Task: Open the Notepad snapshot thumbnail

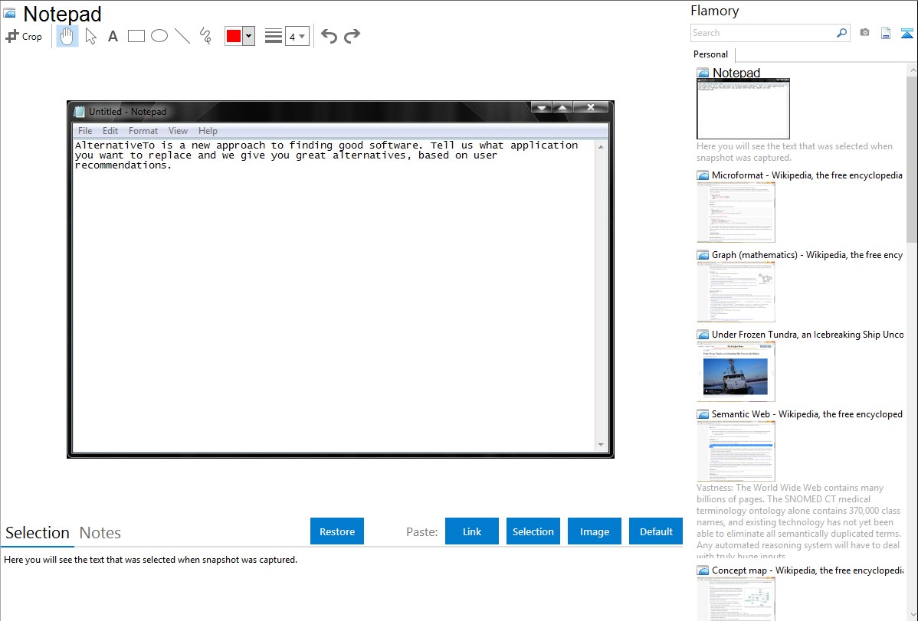Action: click(x=743, y=109)
